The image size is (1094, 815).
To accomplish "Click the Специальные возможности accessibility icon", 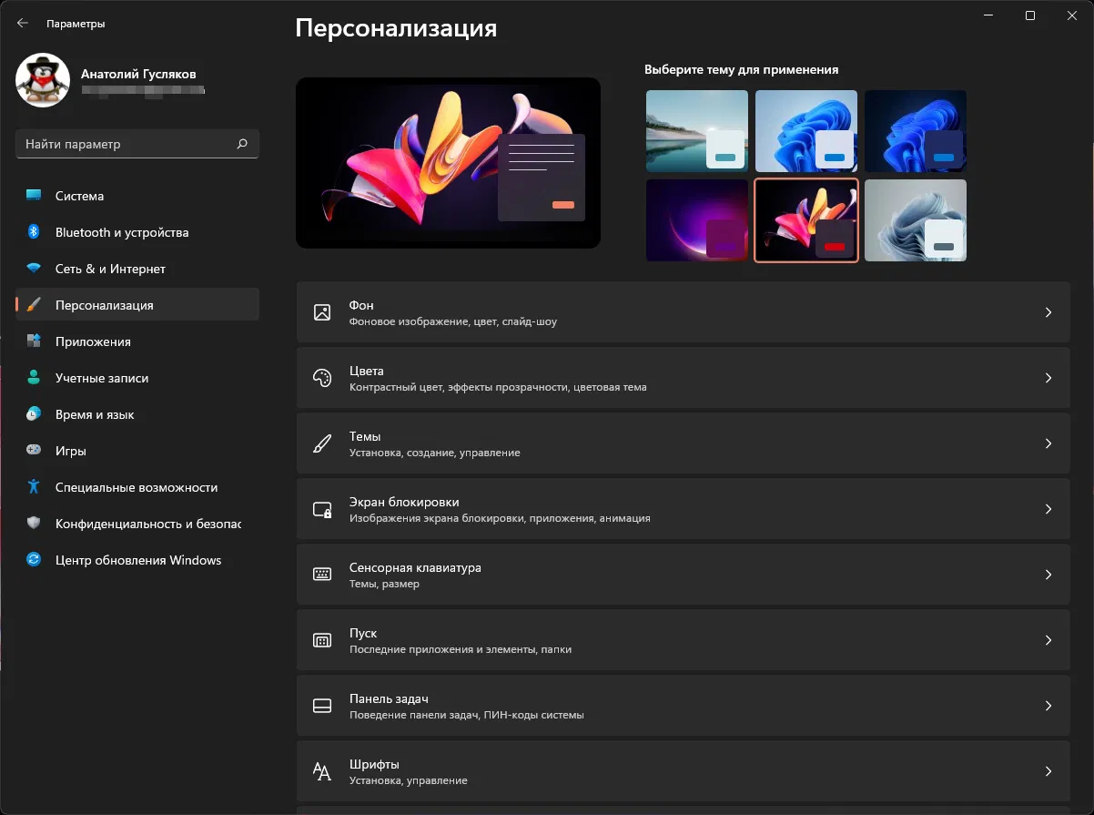I will 34,487.
